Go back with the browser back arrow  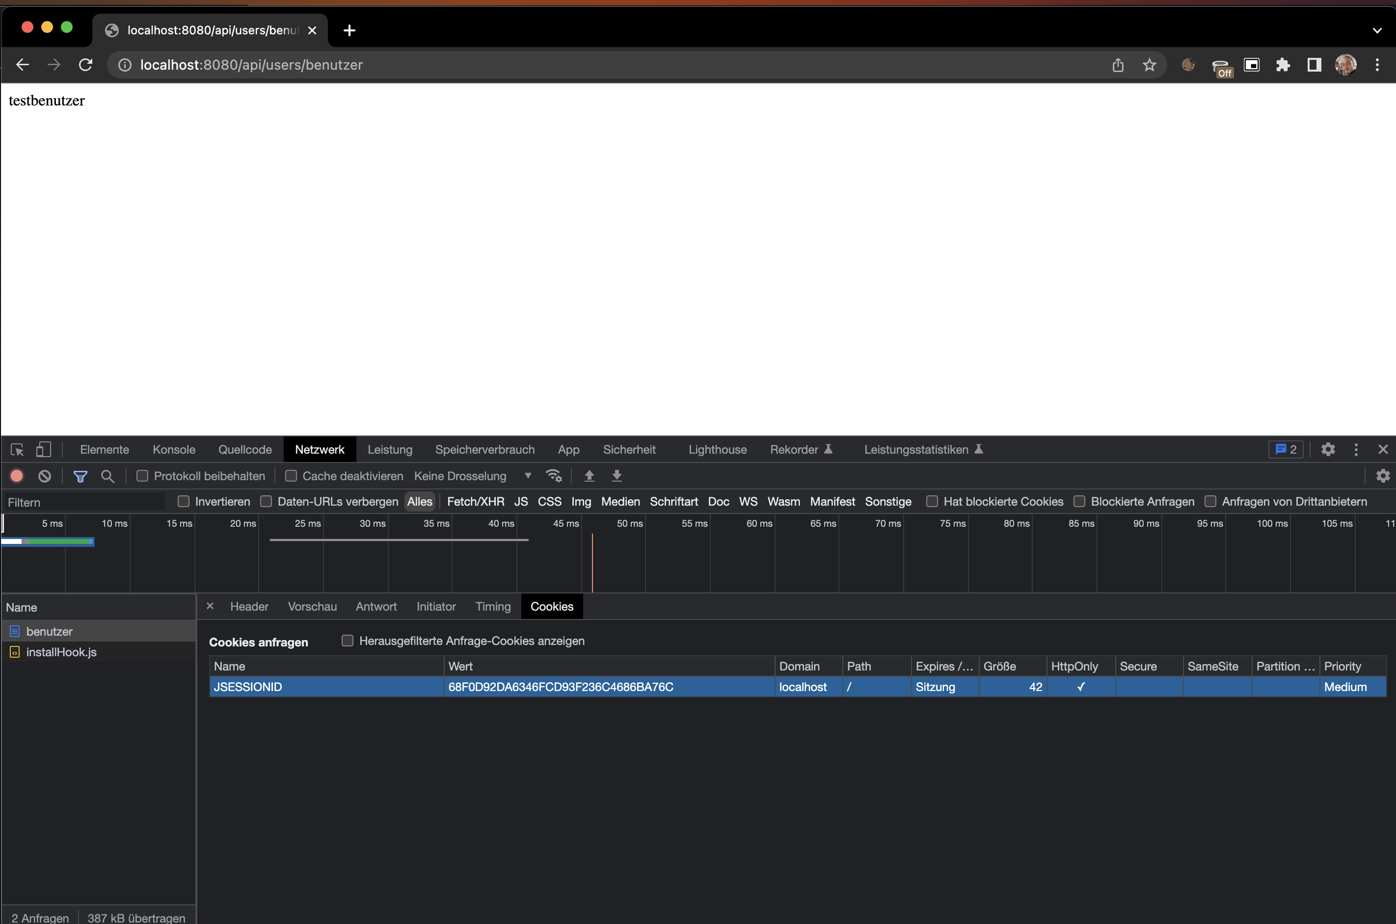(x=23, y=65)
